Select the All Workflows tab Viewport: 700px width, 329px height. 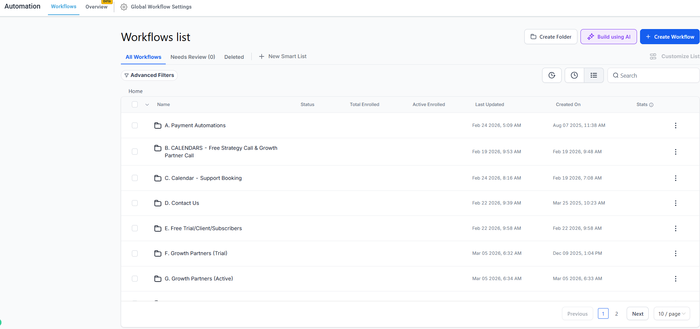pos(143,57)
